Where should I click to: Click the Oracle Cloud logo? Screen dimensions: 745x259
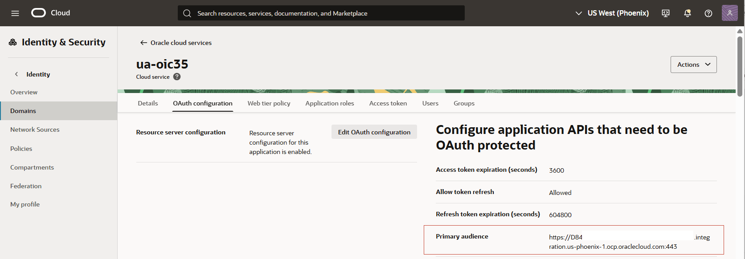[x=50, y=13]
